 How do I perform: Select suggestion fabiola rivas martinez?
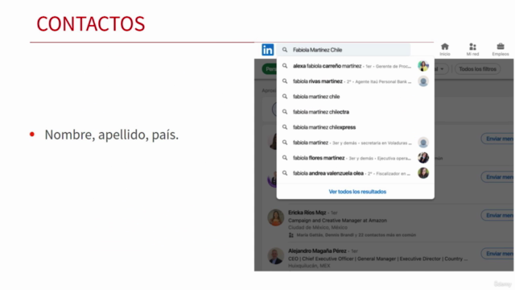(x=356, y=81)
